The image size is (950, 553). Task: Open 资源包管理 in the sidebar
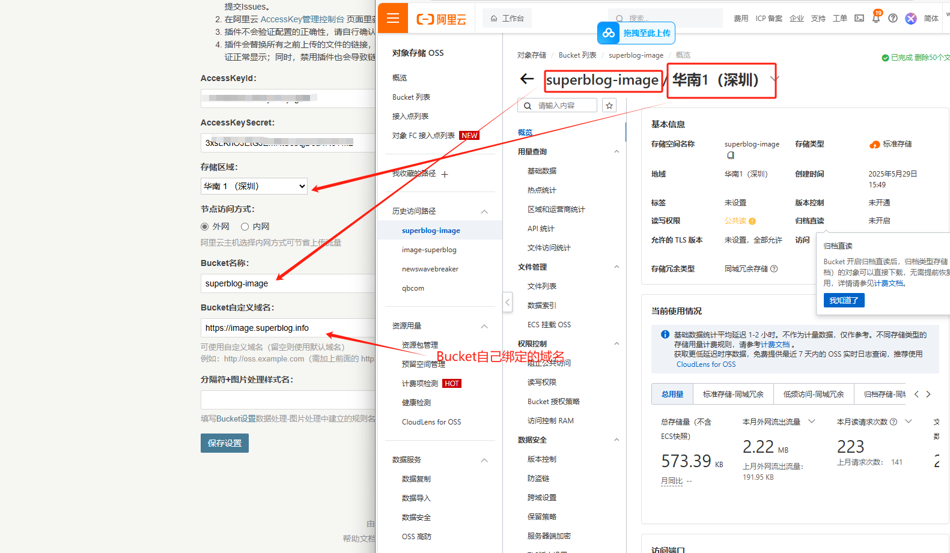(420, 345)
